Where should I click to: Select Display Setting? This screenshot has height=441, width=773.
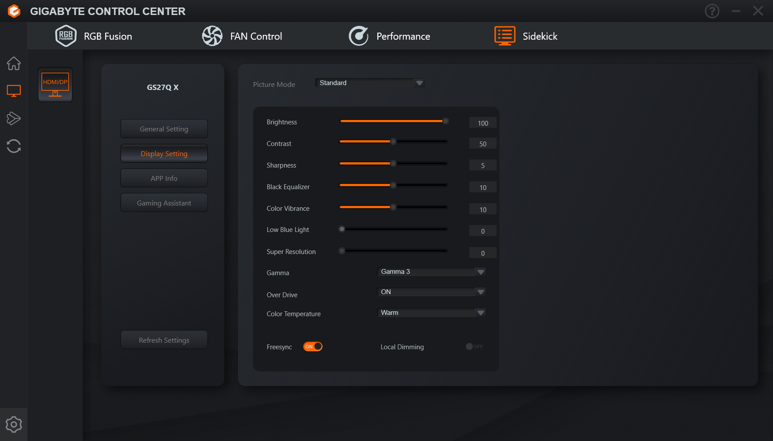[164, 153]
